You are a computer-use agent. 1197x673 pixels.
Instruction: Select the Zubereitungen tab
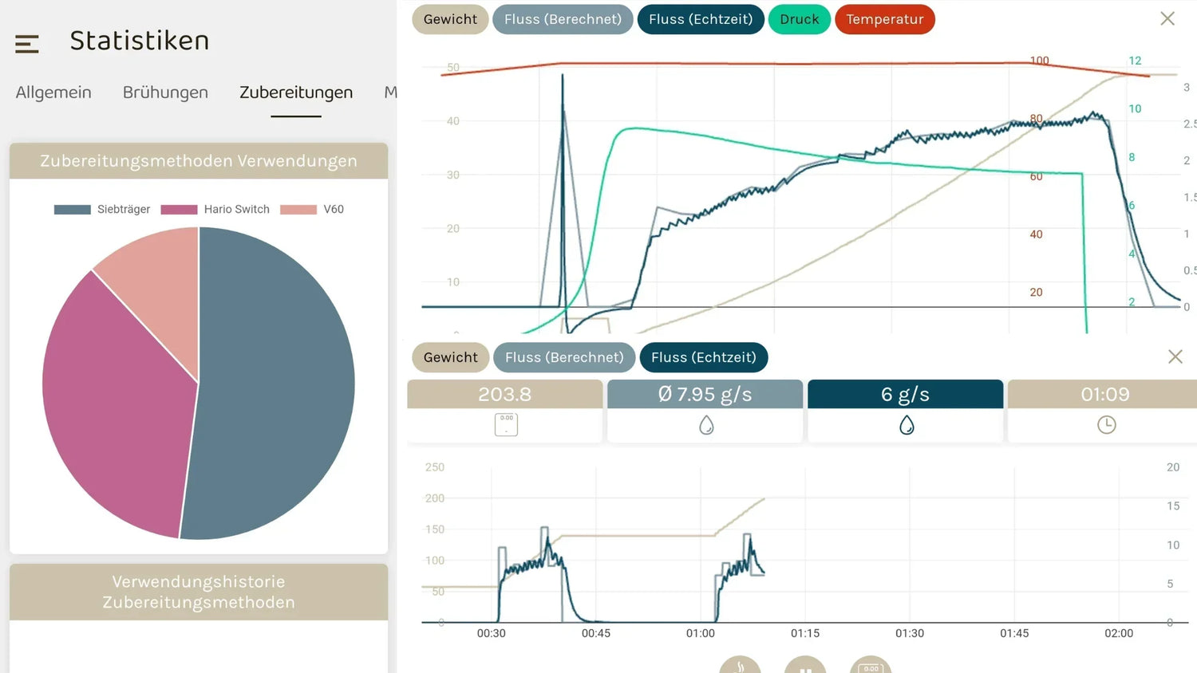tap(296, 92)
